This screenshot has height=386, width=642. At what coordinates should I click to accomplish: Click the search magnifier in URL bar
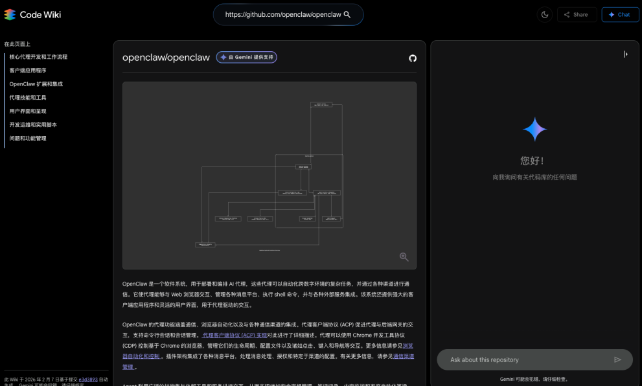[347, 14]
